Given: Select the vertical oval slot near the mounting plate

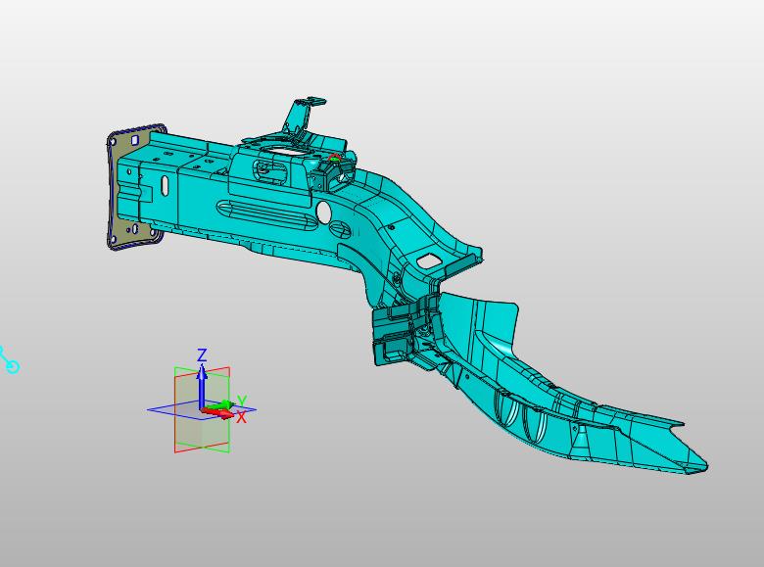Looking at the screenshot, I should [x=166, y=185].
